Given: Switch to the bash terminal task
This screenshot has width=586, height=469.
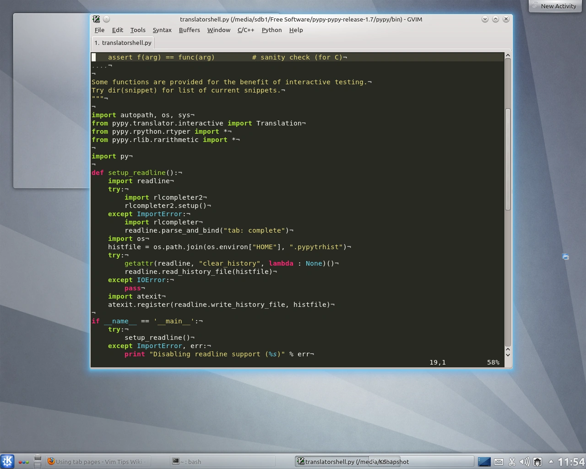Looking at the screenshot, I should tap(222, 461).
